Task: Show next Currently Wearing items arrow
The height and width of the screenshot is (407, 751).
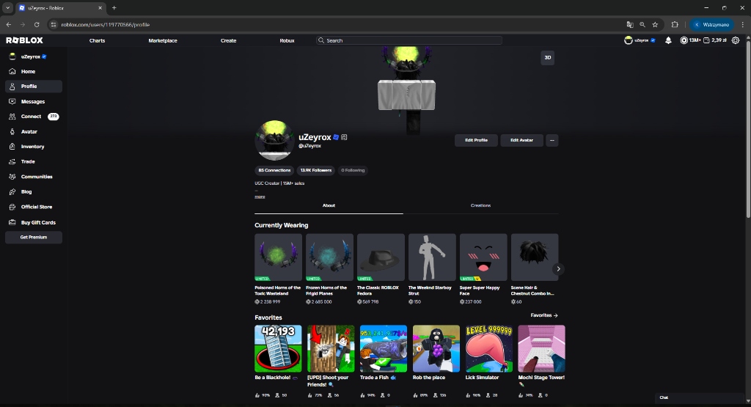Action: (558, 269)
